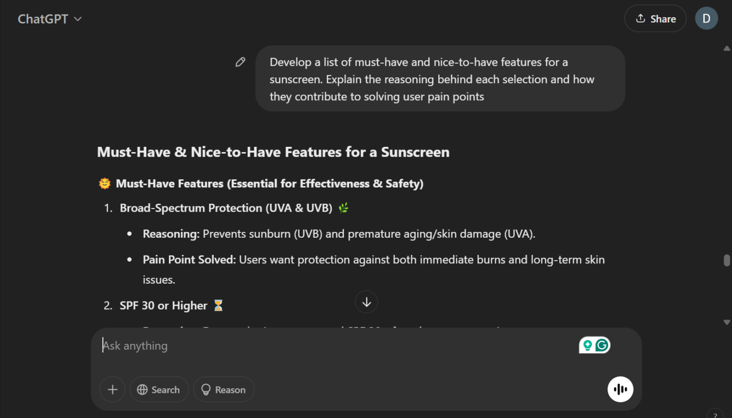Toggle the Search web option

coord(159,390)
